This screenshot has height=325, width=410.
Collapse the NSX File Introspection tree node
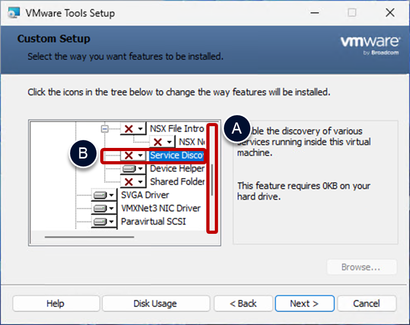pyautogui.click(x=104, y=129)
